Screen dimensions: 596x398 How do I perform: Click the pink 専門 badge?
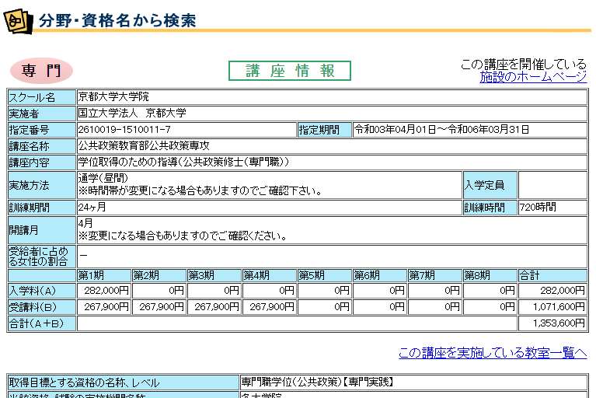click(x=41, y=71)
